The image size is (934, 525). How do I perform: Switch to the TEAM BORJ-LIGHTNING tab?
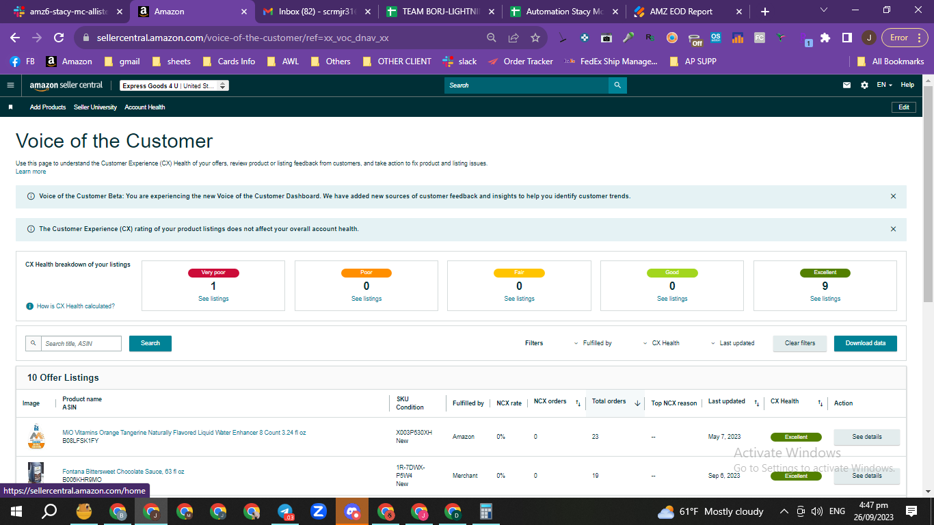coord(442,12)
